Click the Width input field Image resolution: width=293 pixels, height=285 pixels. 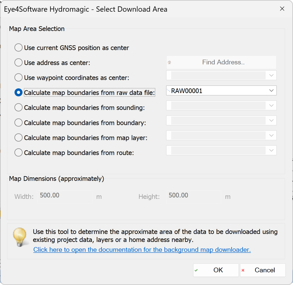pyautogui.click(x=65, y=197)
